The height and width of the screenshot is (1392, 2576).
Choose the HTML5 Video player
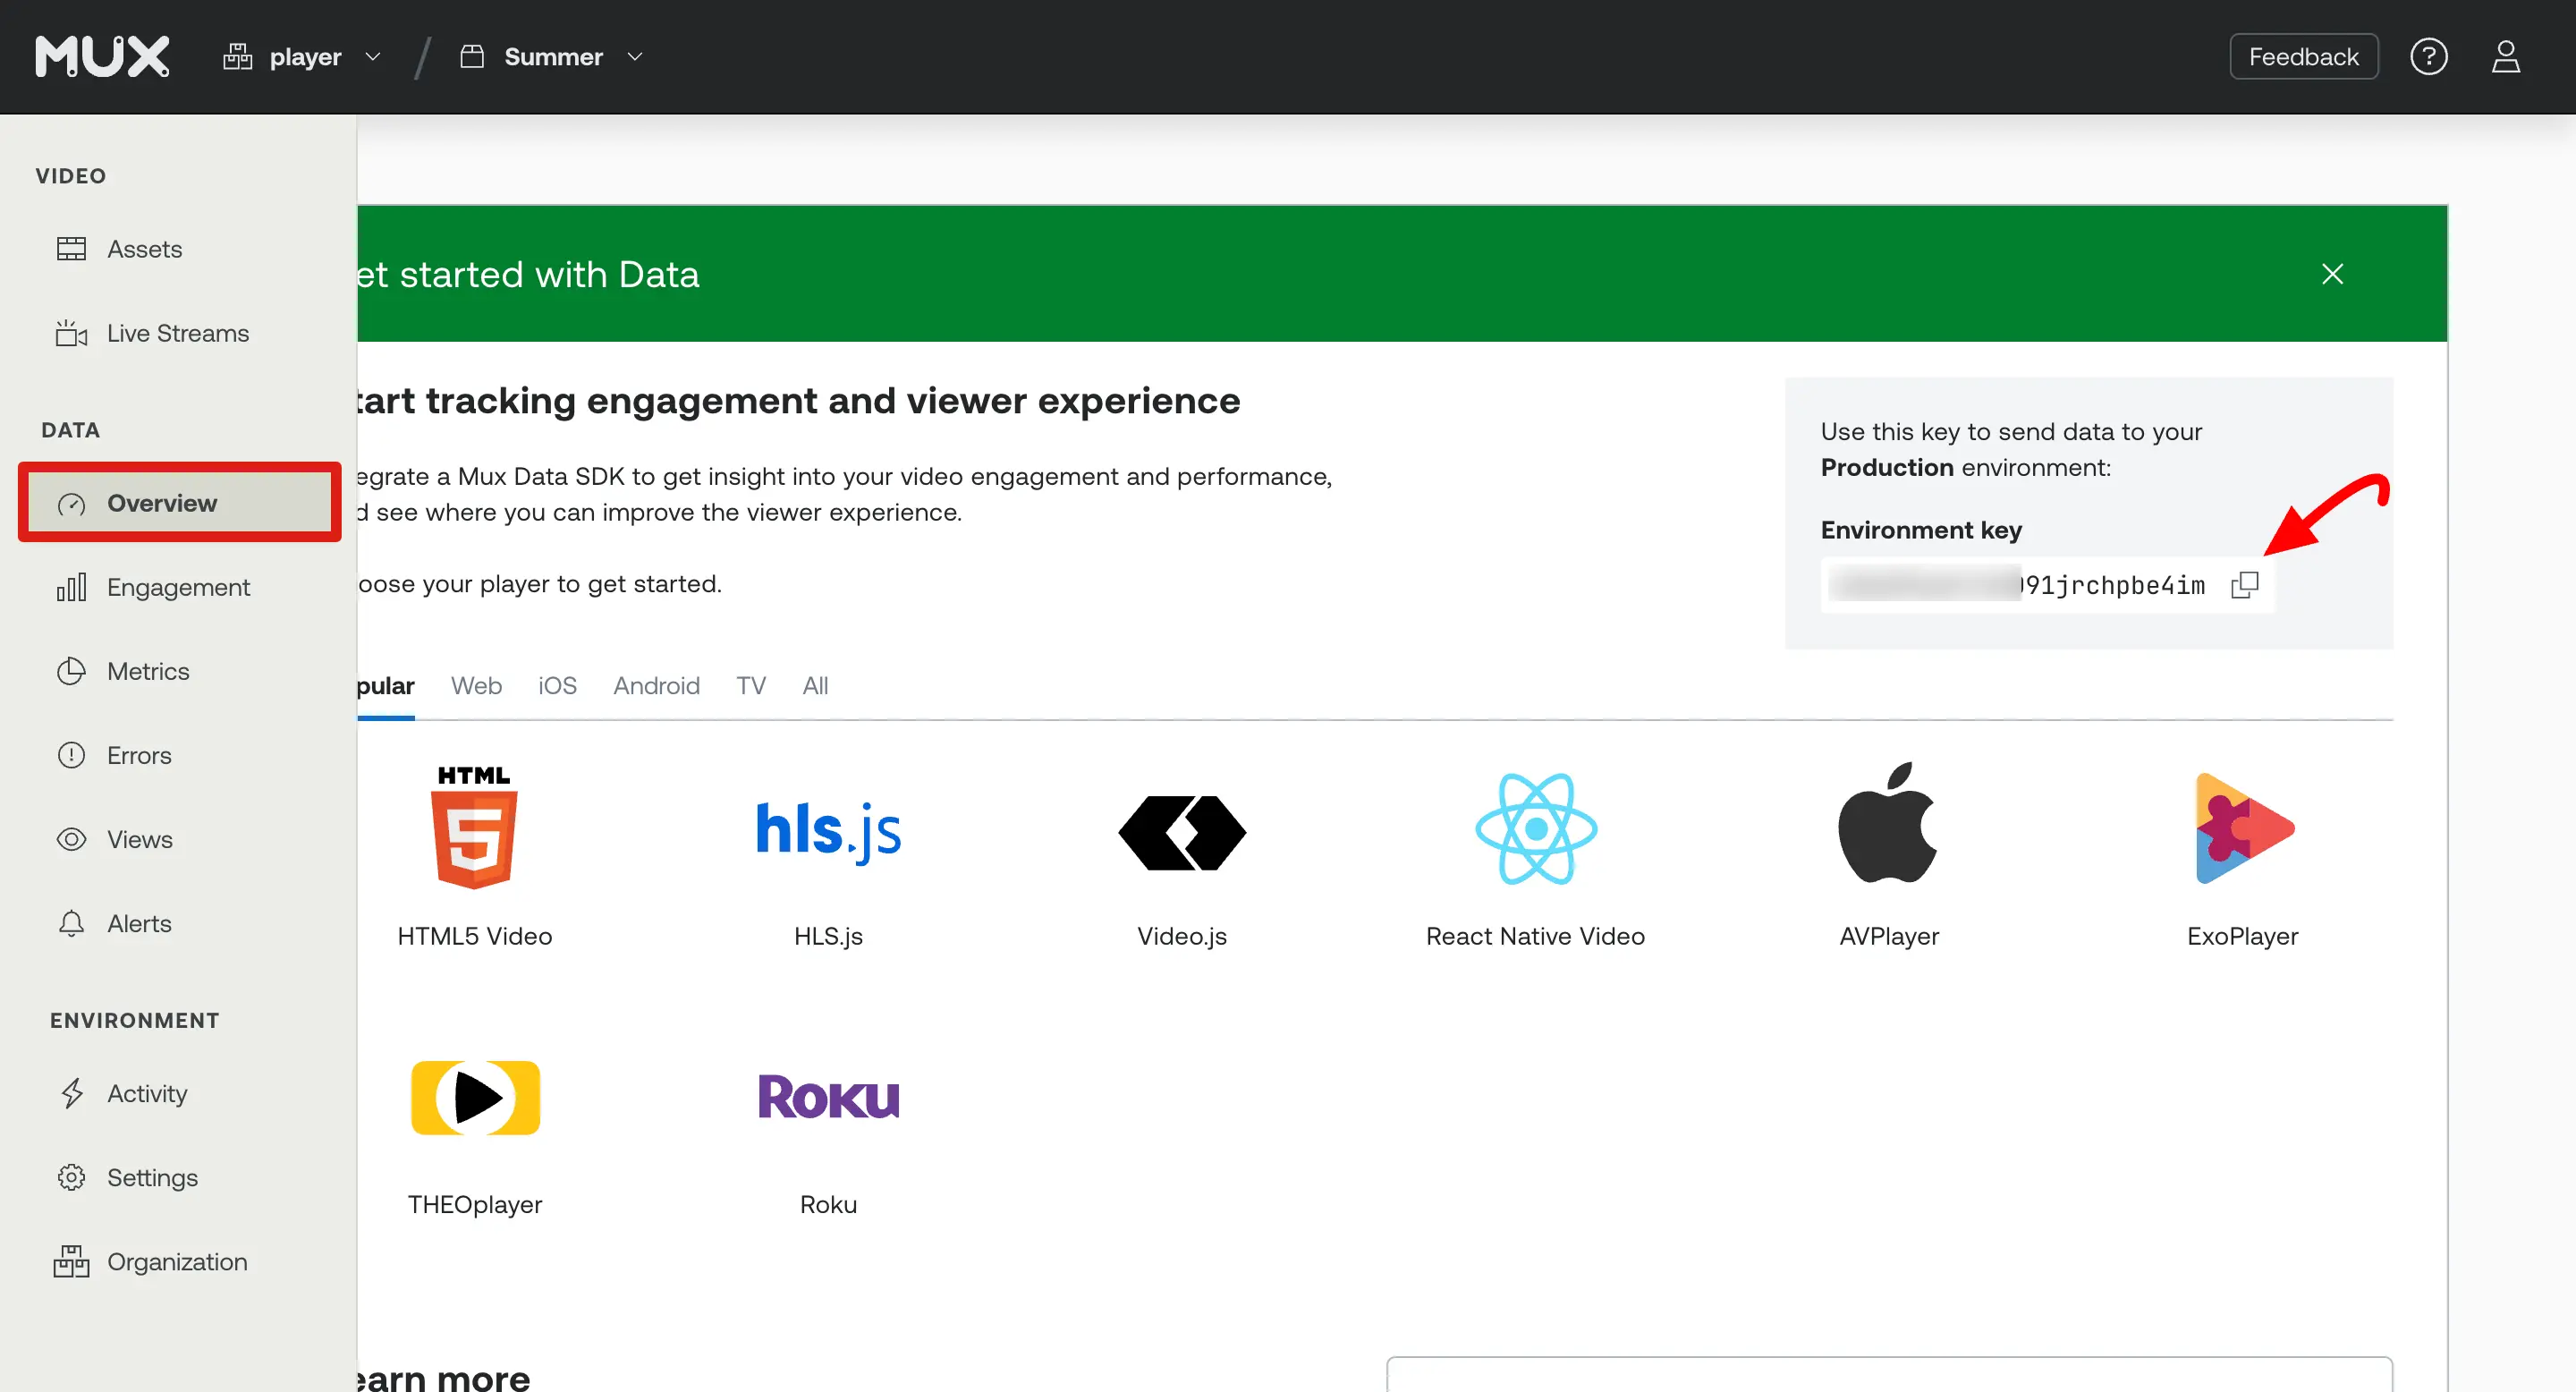point(475,856)
